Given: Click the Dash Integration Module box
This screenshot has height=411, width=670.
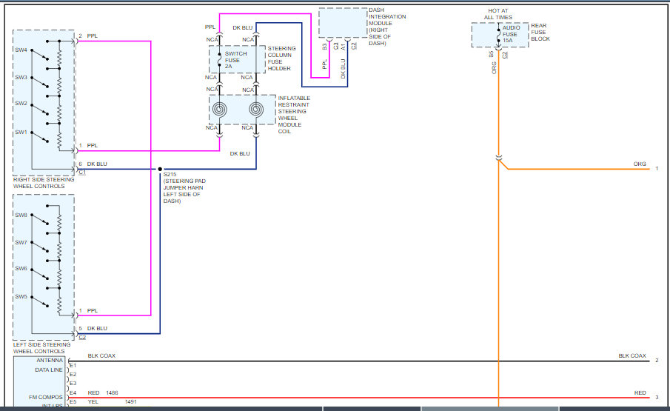Looking at the screenshot, I should click(348, 22).
